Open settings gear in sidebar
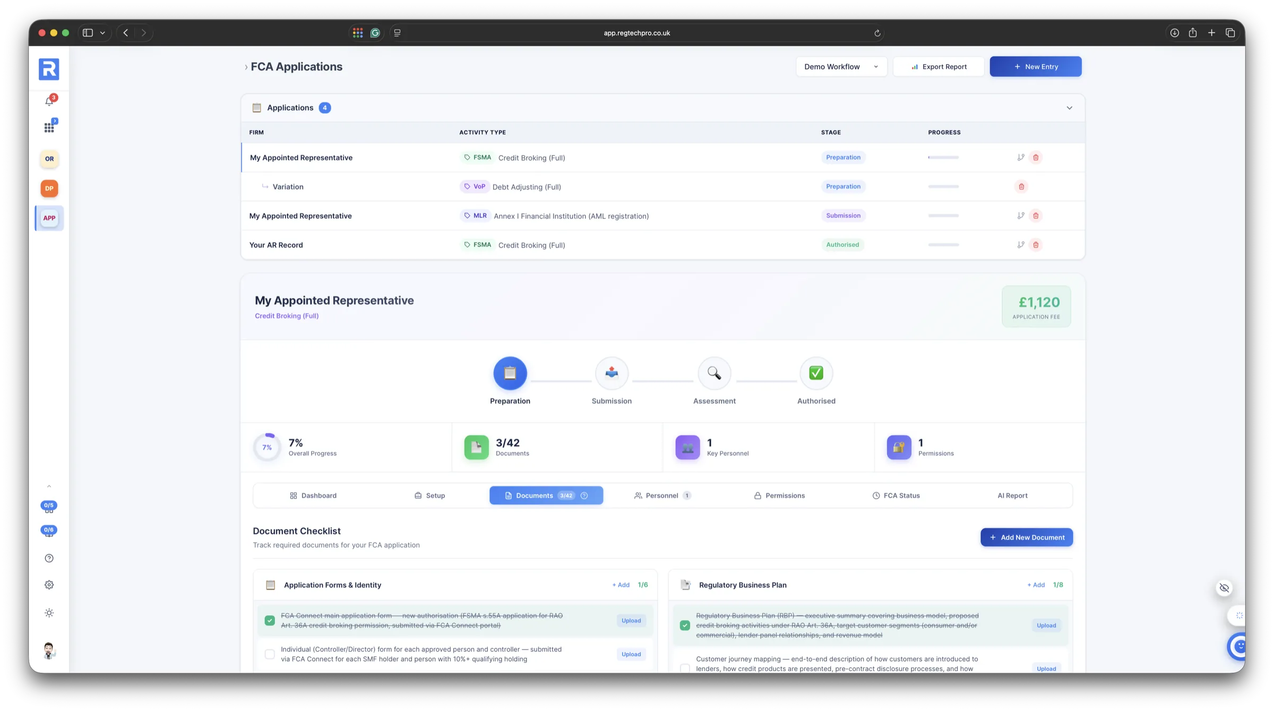This screenshot has width=1274, height=711. pyautogui.click(x=49, y=585)
